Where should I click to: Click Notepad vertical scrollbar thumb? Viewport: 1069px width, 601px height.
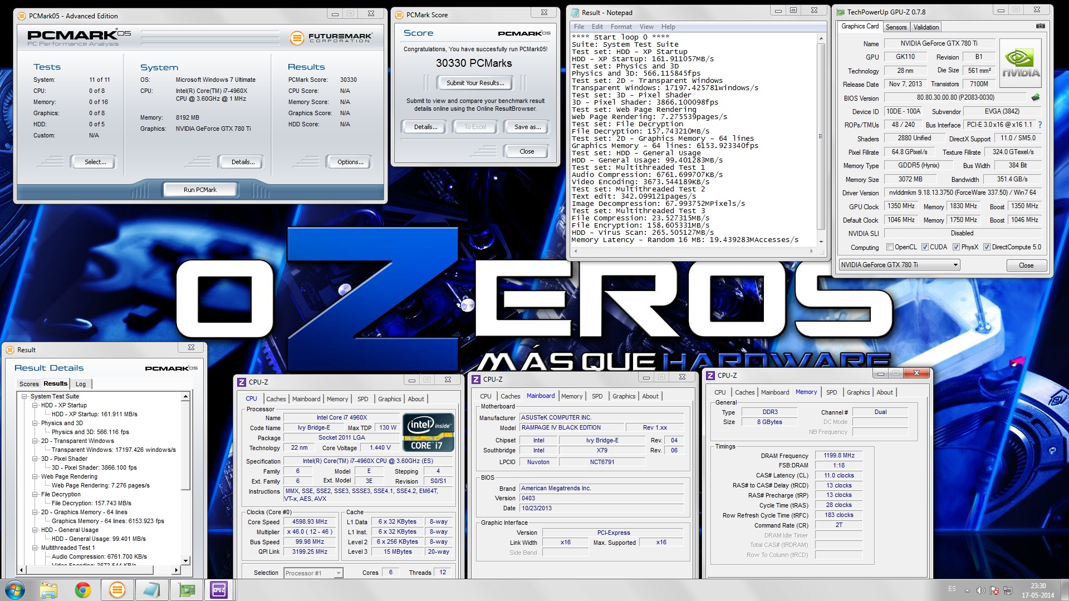coord(820,136)
